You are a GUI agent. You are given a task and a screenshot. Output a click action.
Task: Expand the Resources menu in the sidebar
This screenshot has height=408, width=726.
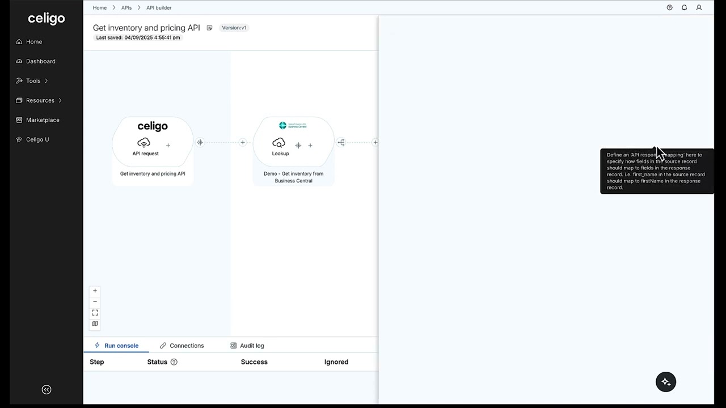pyautogui.click(x=40, y=100)
